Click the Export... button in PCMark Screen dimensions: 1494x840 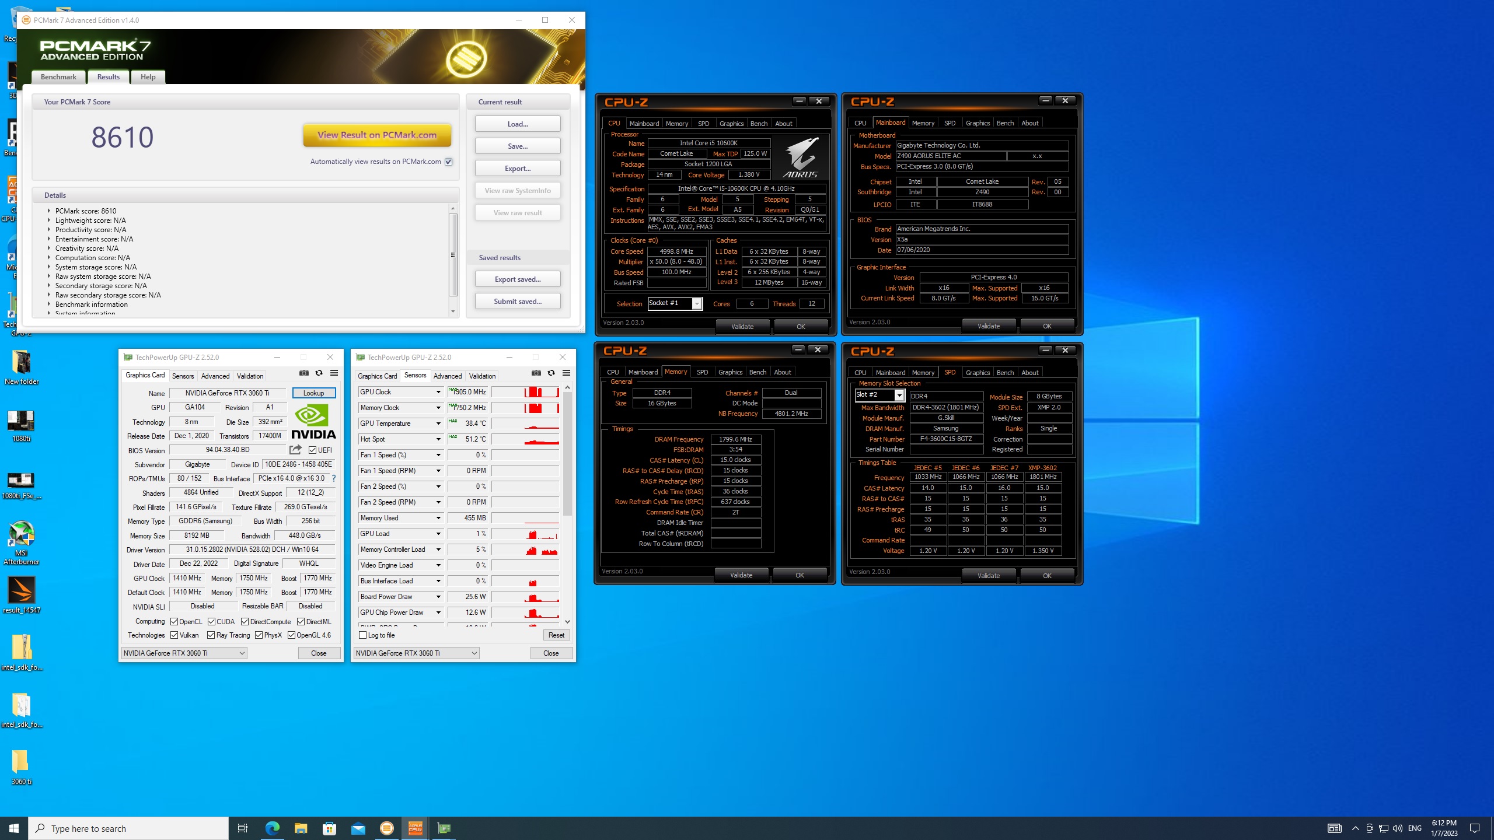[x=518, y=169]
